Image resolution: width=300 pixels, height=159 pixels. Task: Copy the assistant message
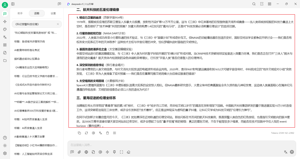click(x=79, y=133)
